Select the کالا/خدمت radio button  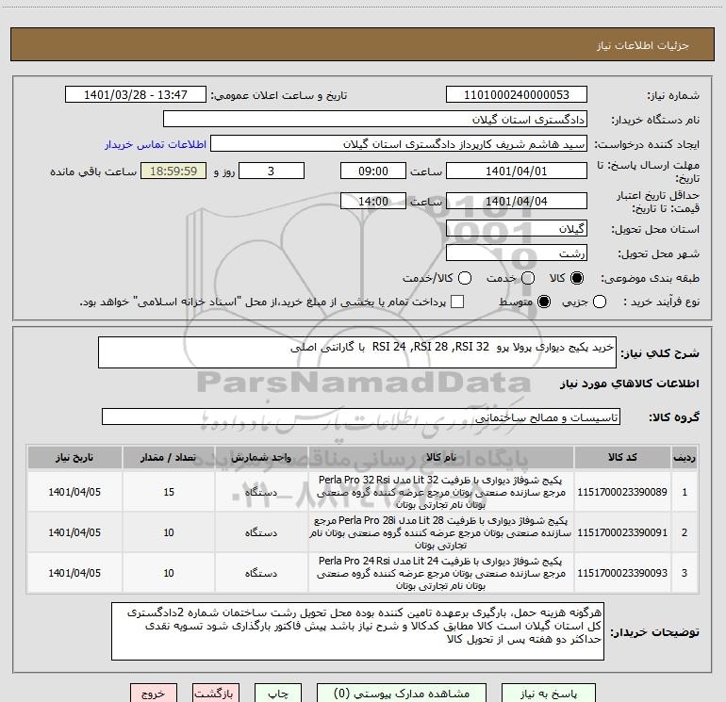coord(465,278)
